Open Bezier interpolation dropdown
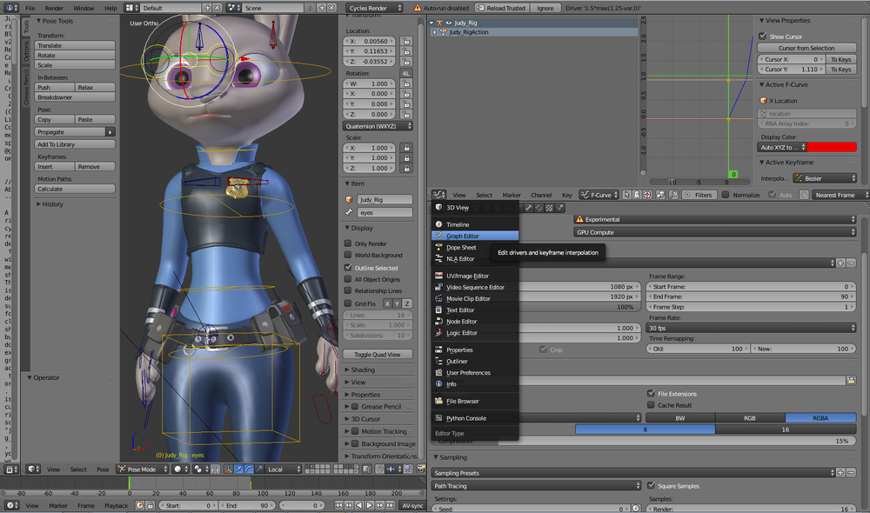 825,178
